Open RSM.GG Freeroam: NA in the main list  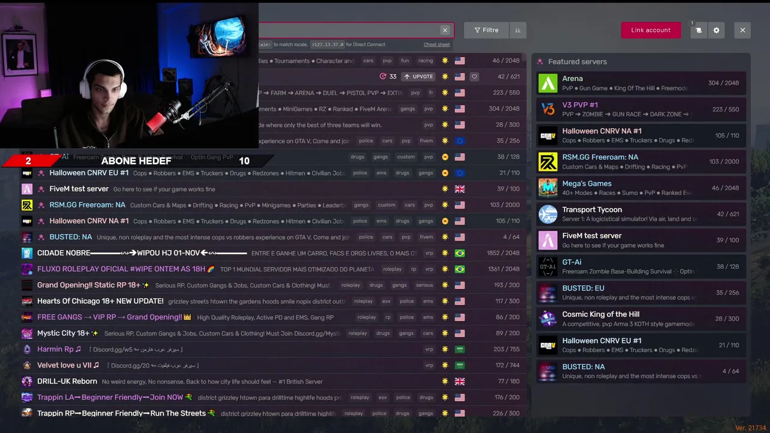[x=274, y=205]
